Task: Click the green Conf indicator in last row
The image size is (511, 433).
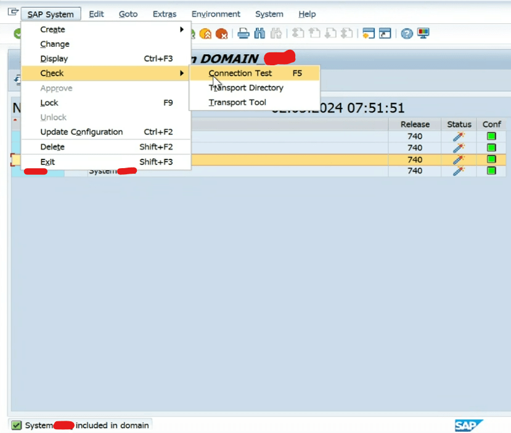Action: 491,171
